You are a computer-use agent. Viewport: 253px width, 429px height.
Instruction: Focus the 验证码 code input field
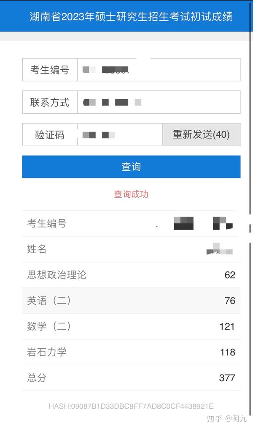coord(120,134)
